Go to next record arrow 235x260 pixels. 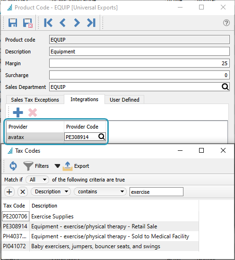tap(77, 23)
